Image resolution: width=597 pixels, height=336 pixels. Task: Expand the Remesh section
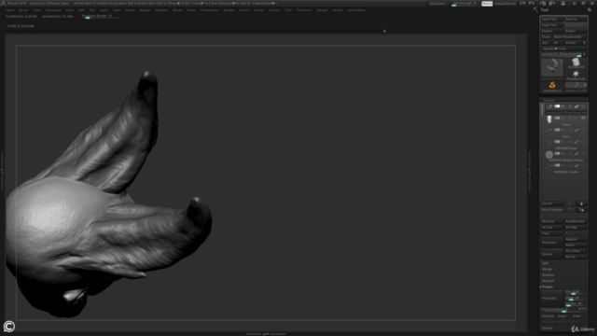point(548,281)
